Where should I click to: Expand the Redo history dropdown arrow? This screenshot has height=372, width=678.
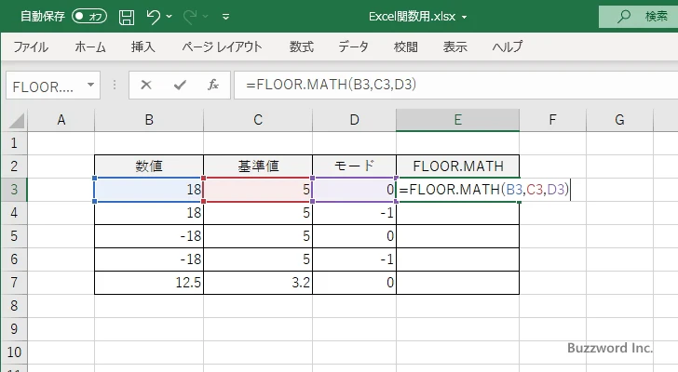click(x=206, y=17)
